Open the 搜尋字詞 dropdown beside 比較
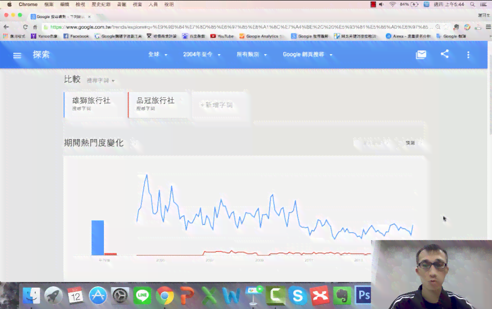 click(x=101, y=81)
